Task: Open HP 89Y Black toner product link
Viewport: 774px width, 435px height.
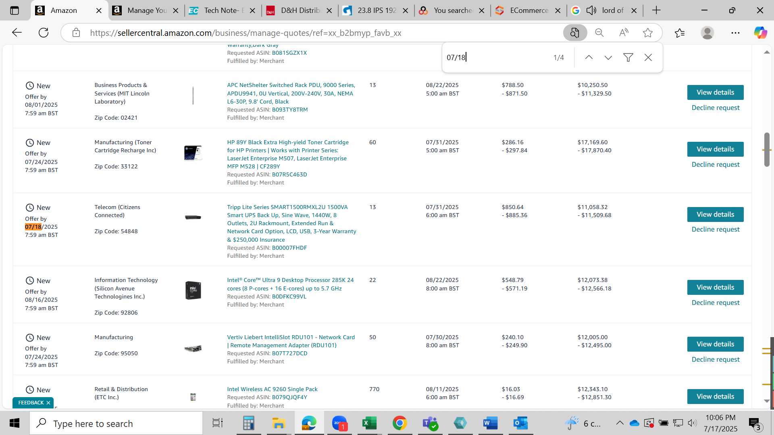Action: [x=287, y=154]
